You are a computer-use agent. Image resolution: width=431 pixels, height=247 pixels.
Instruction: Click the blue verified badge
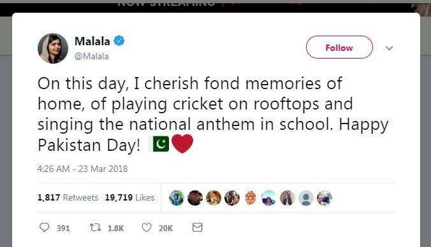119,41
